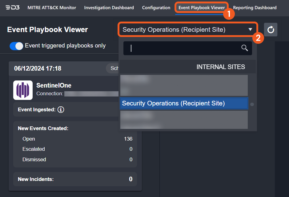Click the INTERNAL SITES group header
The width and height of the screenshot is (289, 197).
click(220, 67)
